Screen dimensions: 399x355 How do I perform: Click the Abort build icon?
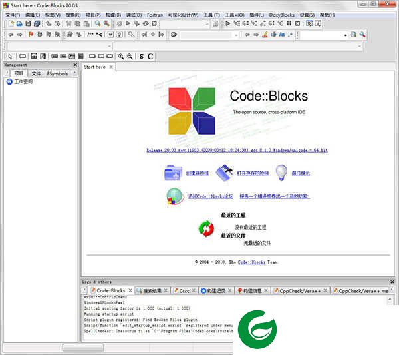(x=154, y=24)
